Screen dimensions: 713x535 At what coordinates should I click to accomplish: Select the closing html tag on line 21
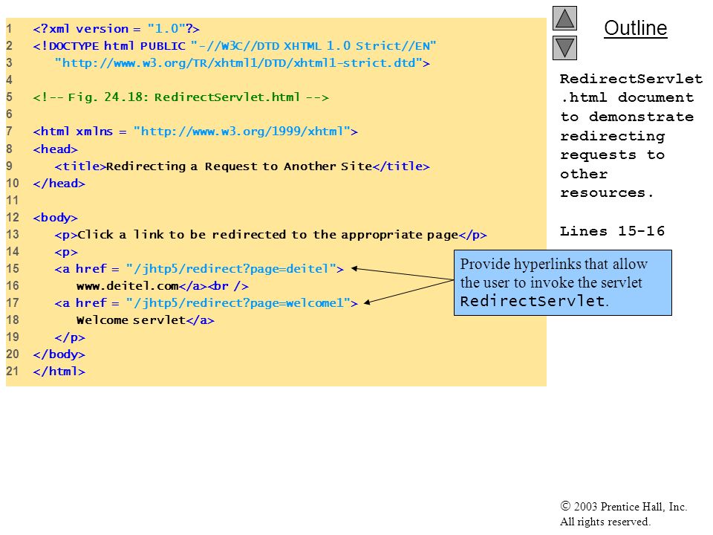click(x=59, y=372)
